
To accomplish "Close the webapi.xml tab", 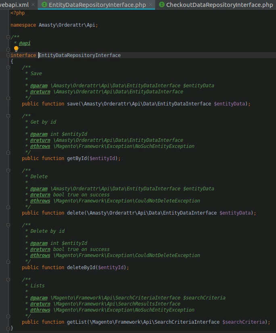I will click(x=33, y=5).
